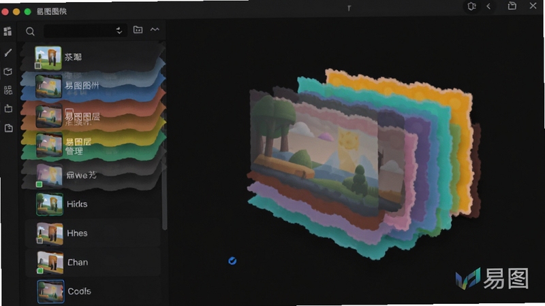545x306 pixels.
Task: Click the yellow minimize traffic-light button
Action: click(x=16, y=12)
